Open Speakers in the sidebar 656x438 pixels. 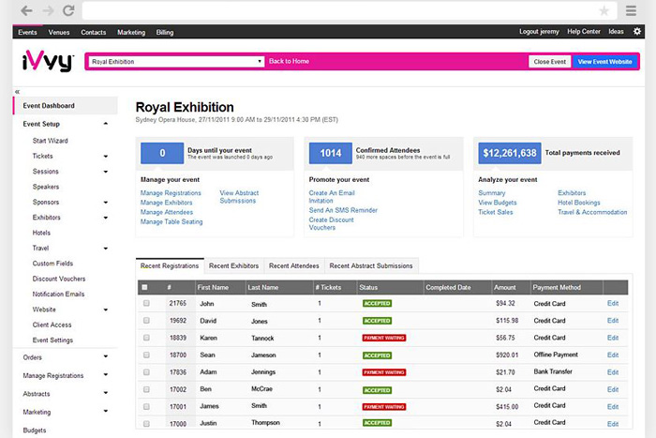pos(46,187)
